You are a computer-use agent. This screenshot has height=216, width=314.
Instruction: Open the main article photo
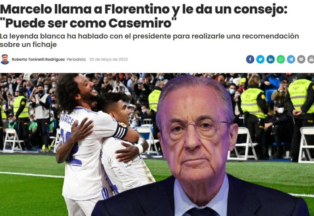pyautogui.click(x=157, y=145)
